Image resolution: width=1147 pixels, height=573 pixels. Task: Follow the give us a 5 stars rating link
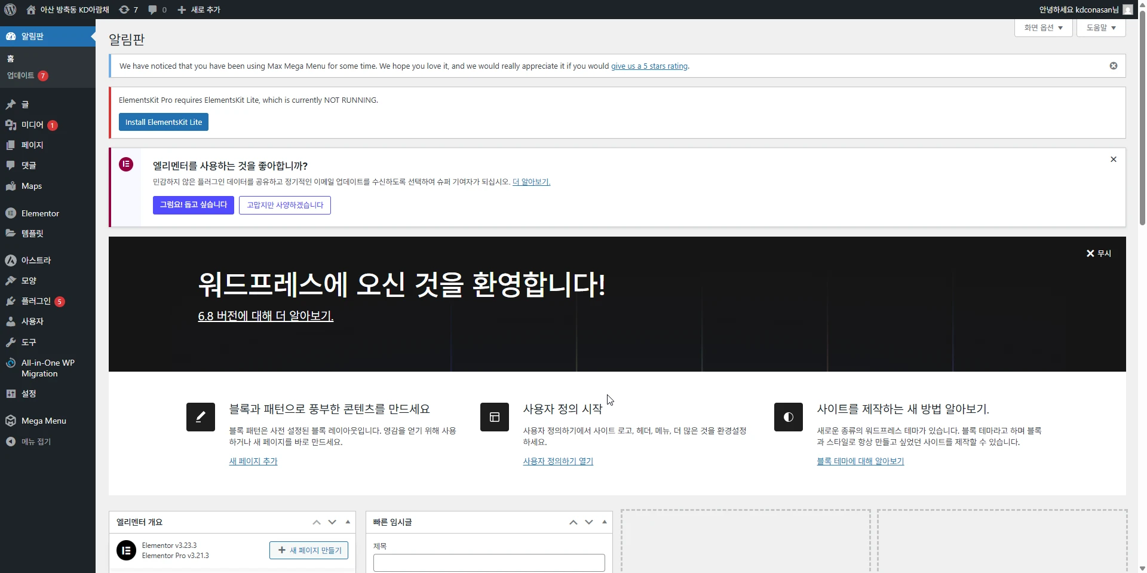649,66
